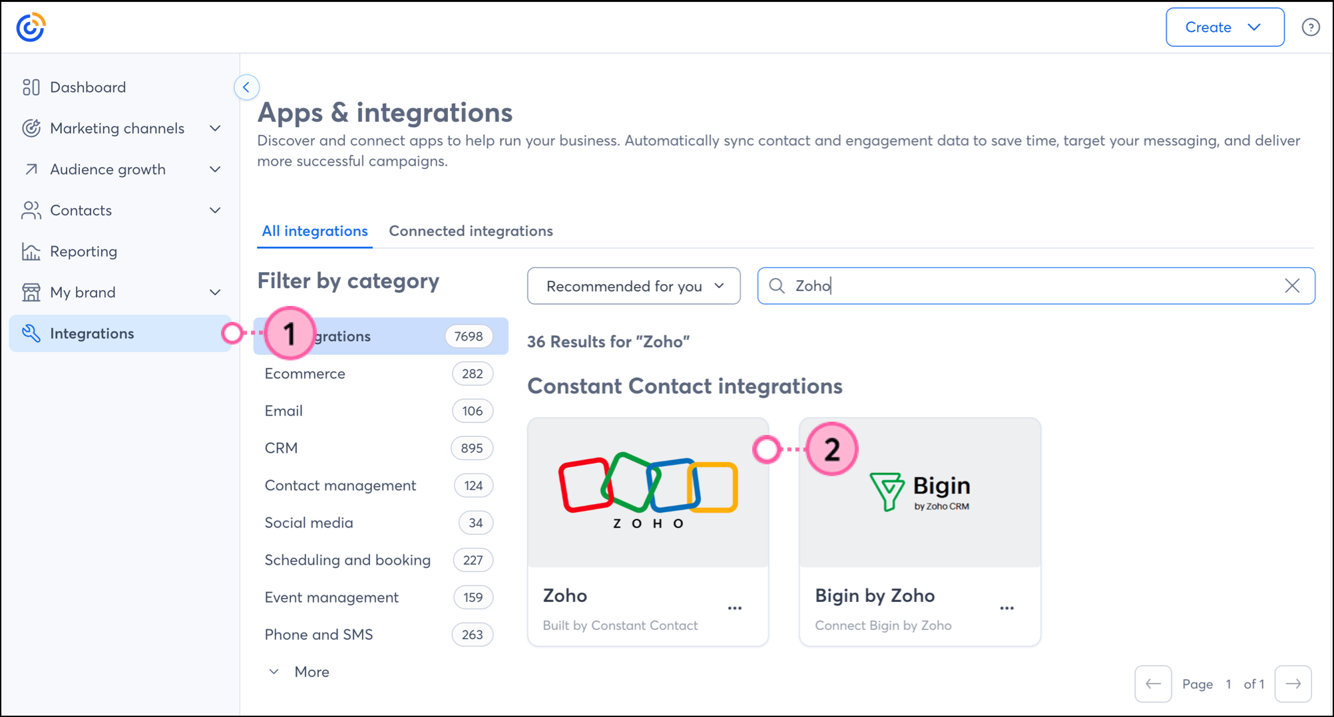The height and width of the screenshot is (717, 1334).
Task: Open the Bigin by Zoho CRM thumbnail
Action: pyautogui.click(x=920, y=493)
